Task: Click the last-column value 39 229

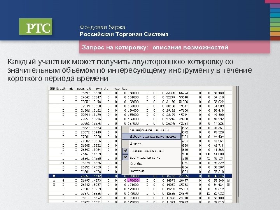Action: pos(219,163)
